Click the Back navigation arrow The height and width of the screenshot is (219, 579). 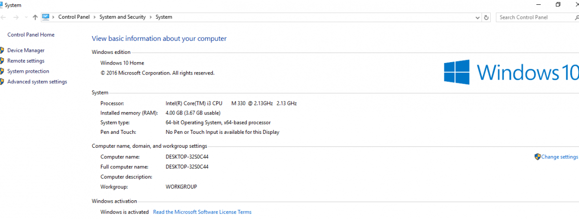point(3,17)
